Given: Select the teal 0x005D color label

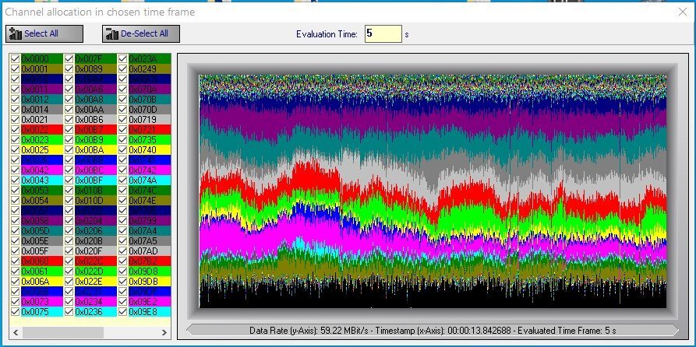Looking at the screenshot, I should click(x=42, y=231).
